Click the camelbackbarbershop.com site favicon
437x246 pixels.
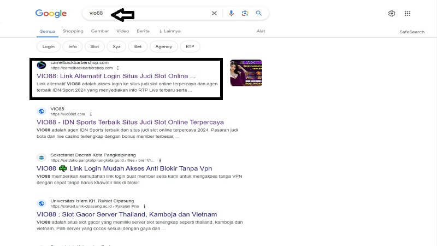click(x=42, y=65)
